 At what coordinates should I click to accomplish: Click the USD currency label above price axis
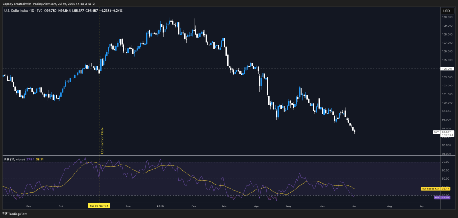click(x=445, y=11)
